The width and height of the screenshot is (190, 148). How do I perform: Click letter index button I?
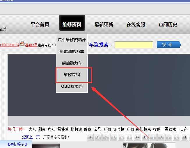(153, 137)
